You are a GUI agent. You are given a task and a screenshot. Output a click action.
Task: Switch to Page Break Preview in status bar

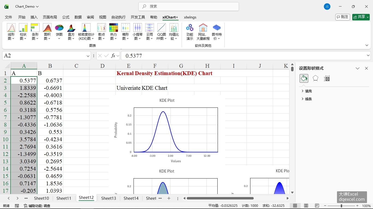click(x=317, y=206)
